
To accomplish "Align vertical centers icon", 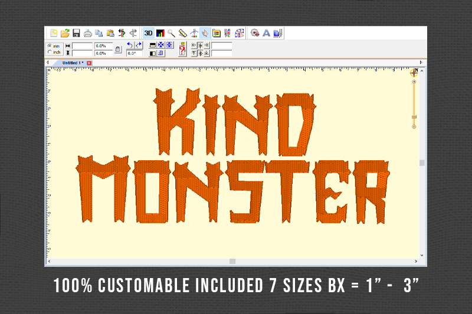I will (x=200, y=53).
